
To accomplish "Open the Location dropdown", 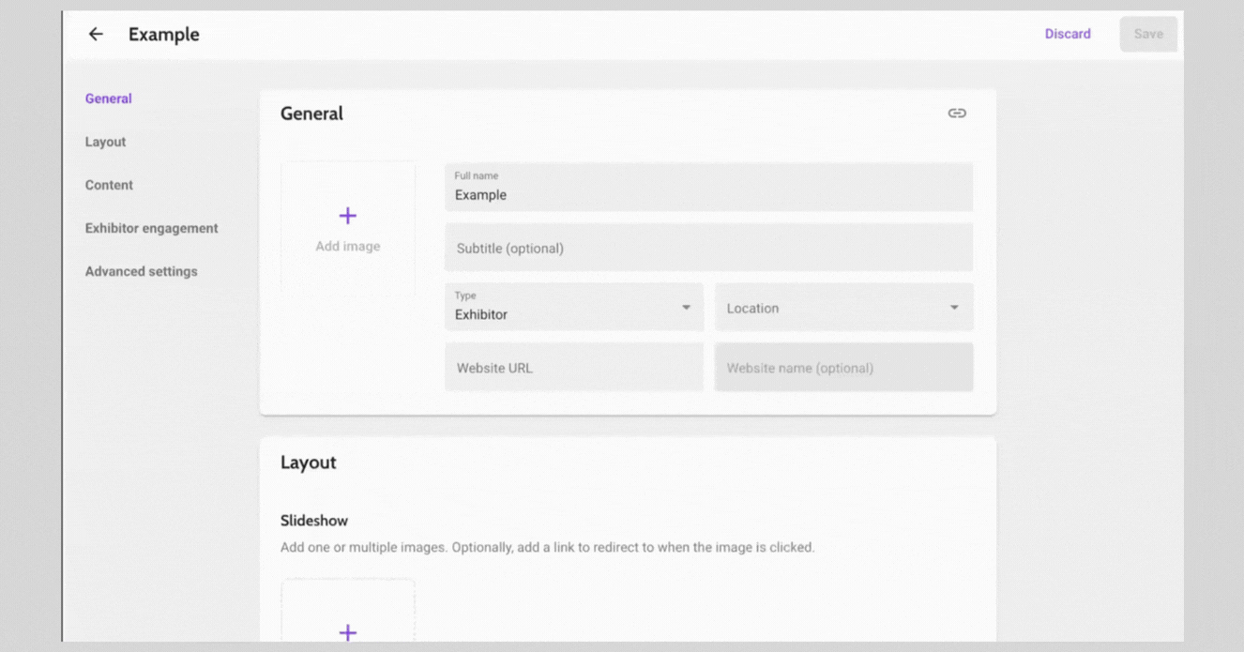I will point(844,307).
